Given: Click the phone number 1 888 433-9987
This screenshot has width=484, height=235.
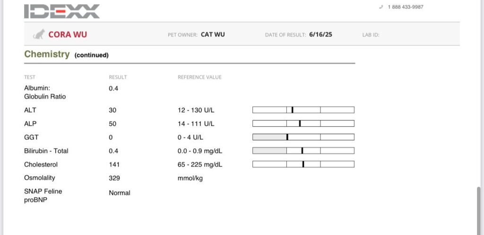Looking at the screenshot, I should point(406,7).
